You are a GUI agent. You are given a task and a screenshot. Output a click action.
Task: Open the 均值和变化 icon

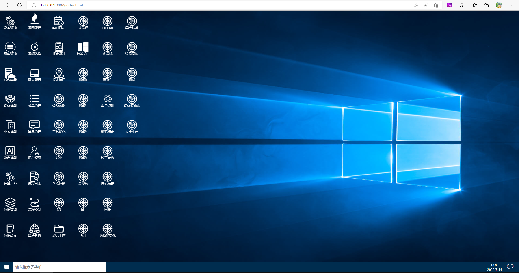click(108, 230)
